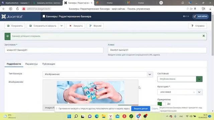The image size is (214, 120).
Task: Save the banner with Сохранить
Action: click(15, 26)
